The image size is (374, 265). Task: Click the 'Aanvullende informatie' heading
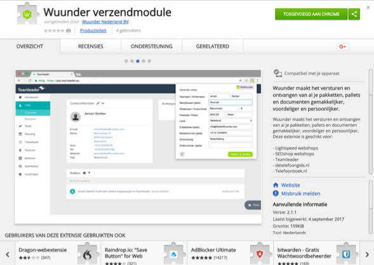300,204
